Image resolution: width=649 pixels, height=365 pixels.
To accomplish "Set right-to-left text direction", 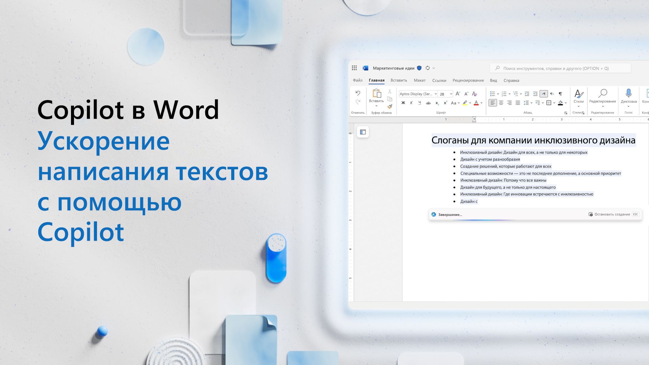I will [552, 94].
